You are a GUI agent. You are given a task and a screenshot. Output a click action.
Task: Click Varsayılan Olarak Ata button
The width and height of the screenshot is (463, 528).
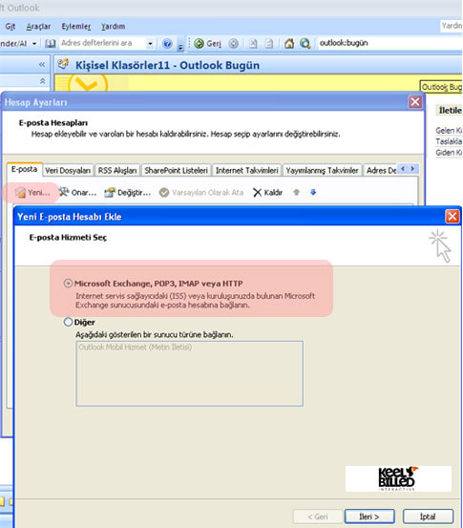201,193
